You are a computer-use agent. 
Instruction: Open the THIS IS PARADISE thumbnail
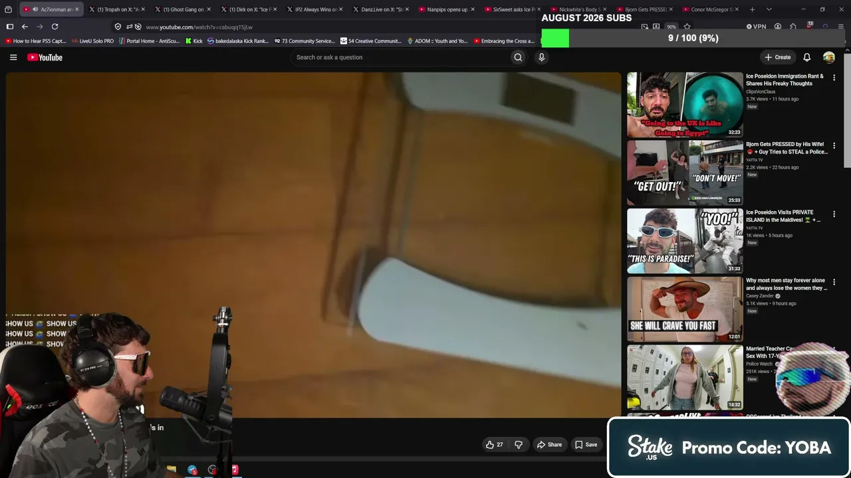685,241
